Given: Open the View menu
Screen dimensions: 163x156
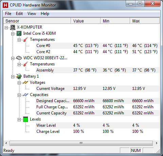Looking at the screenshot, I should pyautogui.click(x=32, y=14).
